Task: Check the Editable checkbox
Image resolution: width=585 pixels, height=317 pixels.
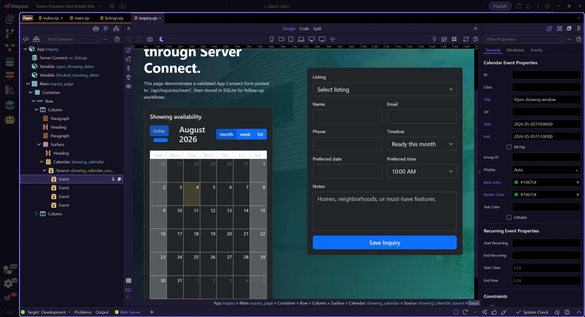Action: pos(509,218)
